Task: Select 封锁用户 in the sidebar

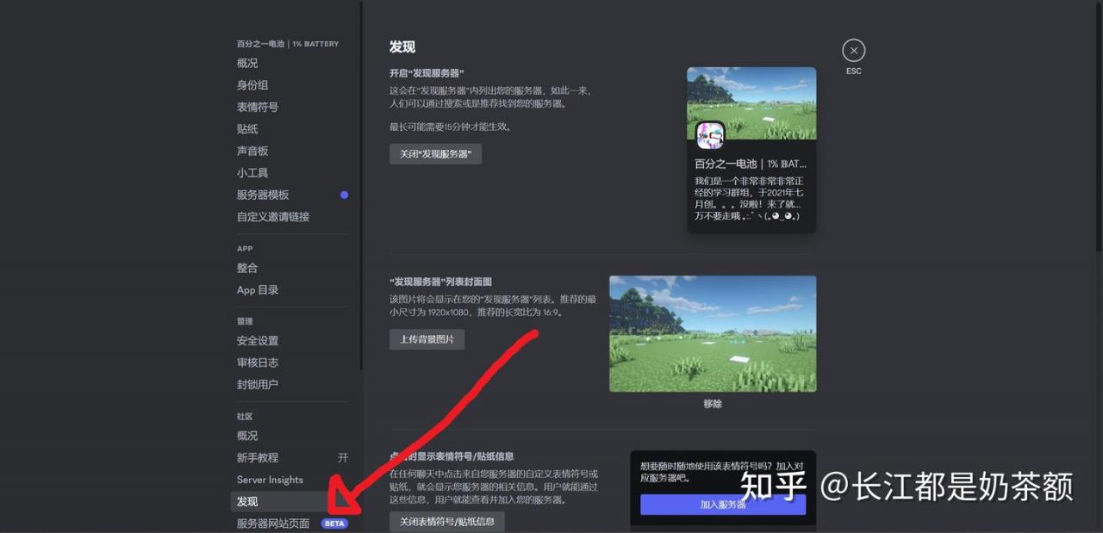Action: pyautogui.click(x=258, y=385)
